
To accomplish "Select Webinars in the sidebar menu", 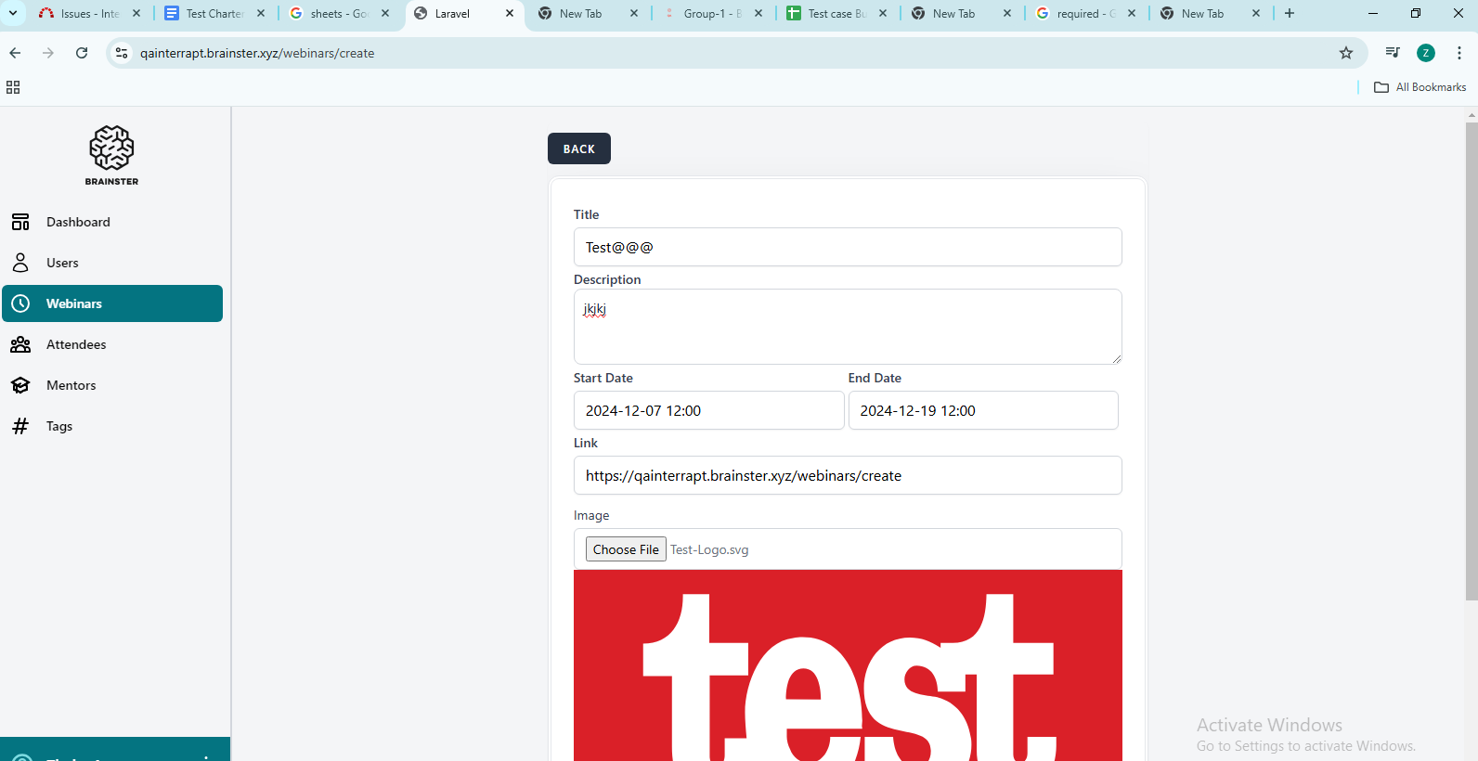I will 112,303.
